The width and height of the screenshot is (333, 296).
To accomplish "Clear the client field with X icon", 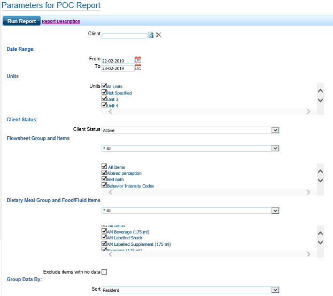I will click(x=158, y=35).
